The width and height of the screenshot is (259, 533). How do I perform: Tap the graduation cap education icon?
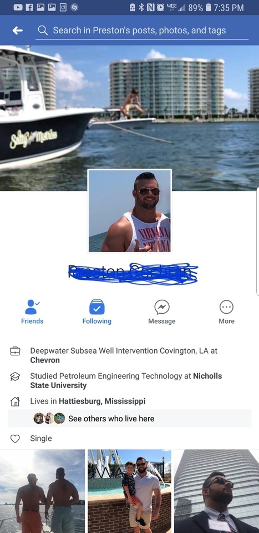(15, 376)
